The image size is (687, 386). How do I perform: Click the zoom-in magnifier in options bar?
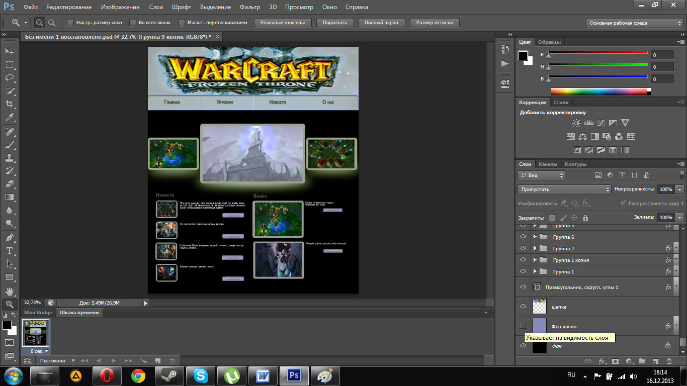coord(40,23)
